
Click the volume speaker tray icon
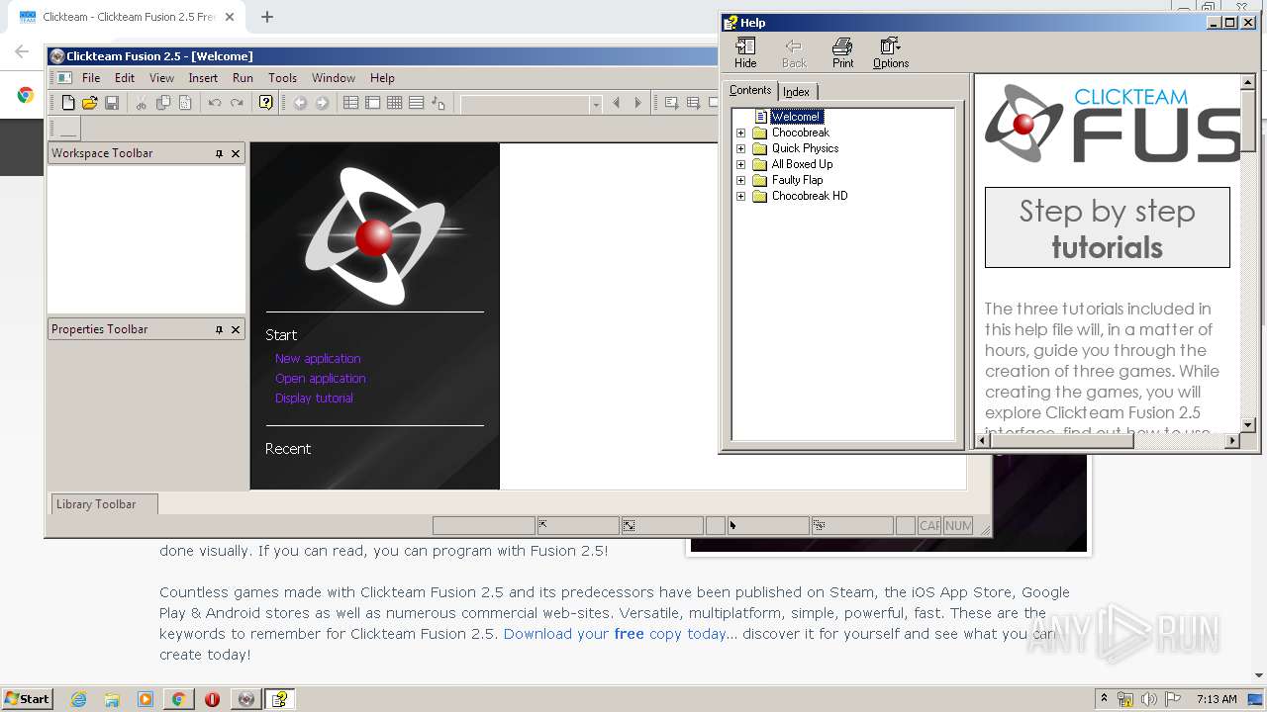click(1149, 699)
